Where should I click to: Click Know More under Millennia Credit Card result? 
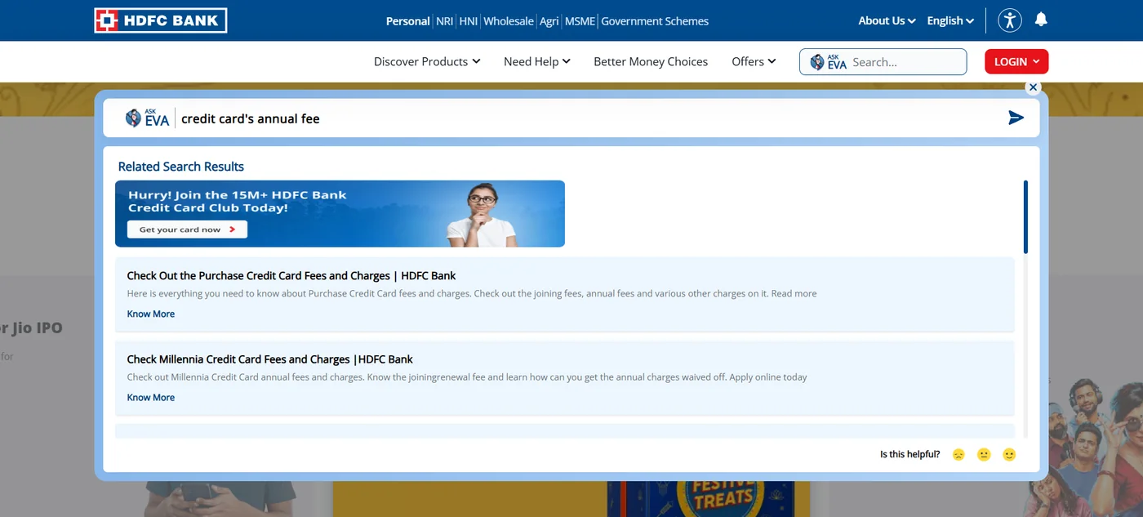point(151,398)
